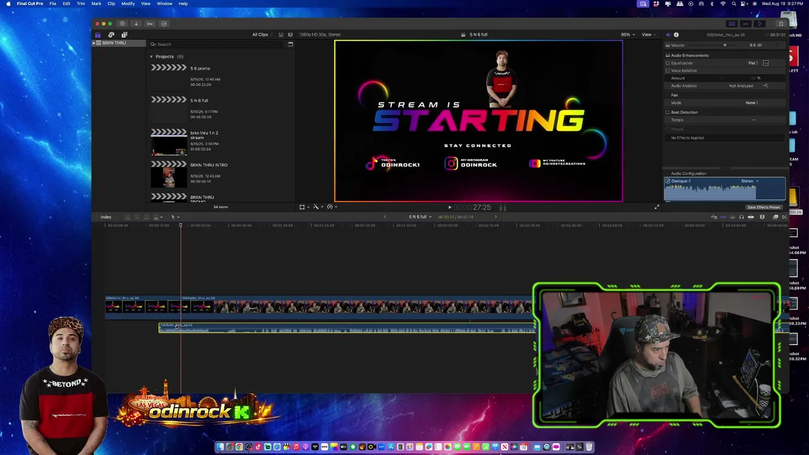Open the Transform tool menu in viewer
Viewport: 809px width, 455px height.
click(303, 207)
